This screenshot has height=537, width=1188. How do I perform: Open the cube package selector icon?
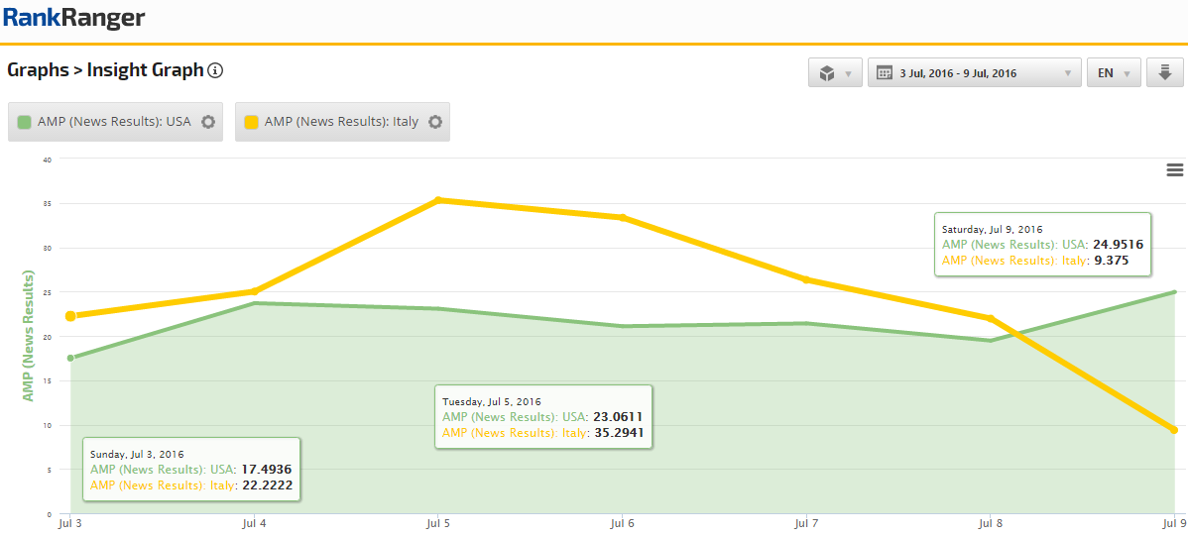click(x=827, y=73)
